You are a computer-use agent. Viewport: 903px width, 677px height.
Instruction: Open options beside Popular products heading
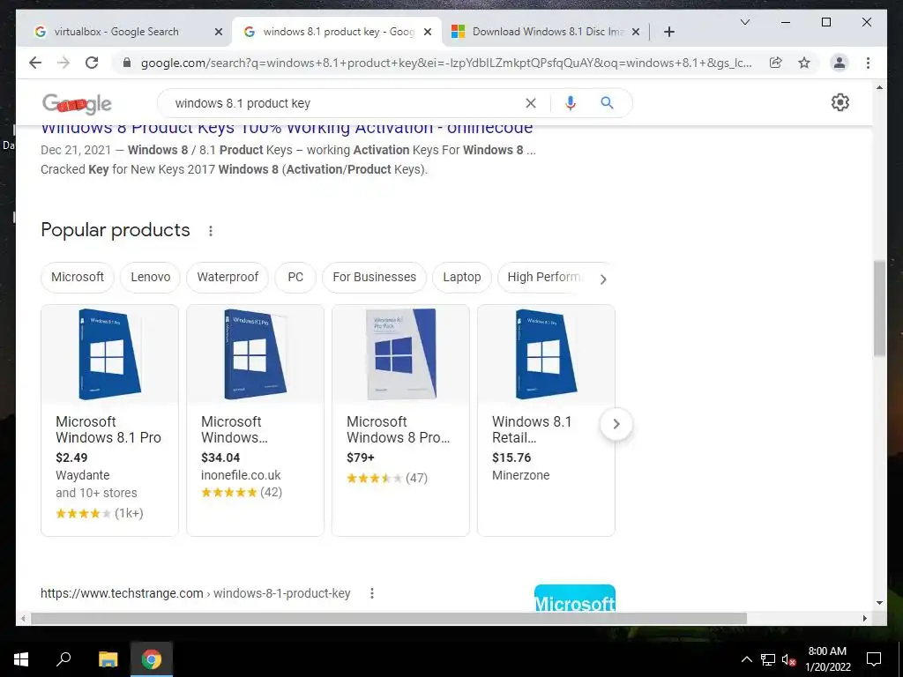[x=211, y=231]
